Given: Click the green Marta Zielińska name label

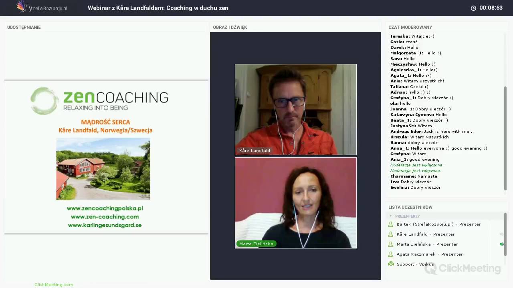Looking at the screenshot, I should 256,244.
